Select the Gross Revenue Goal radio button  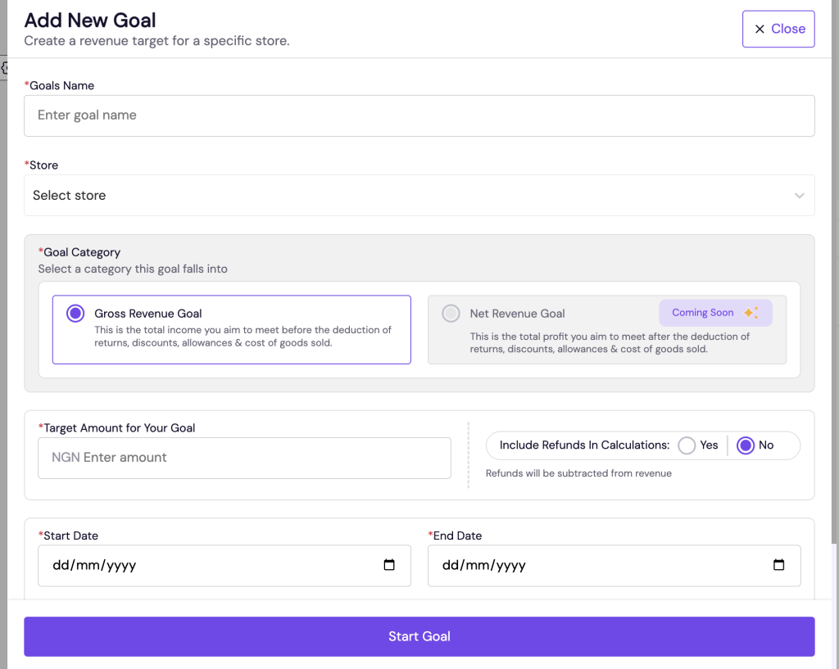click(75, 314)
